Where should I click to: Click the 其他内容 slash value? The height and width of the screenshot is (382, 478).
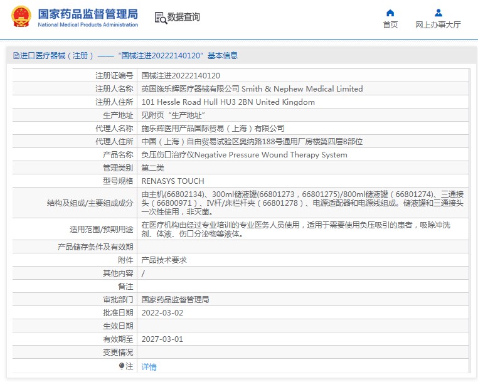(x=143, y=273)
